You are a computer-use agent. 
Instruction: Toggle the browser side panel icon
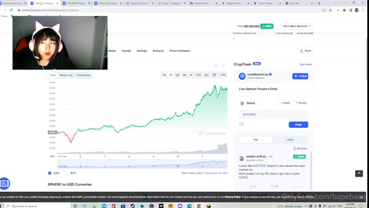(x=351, y=10)
